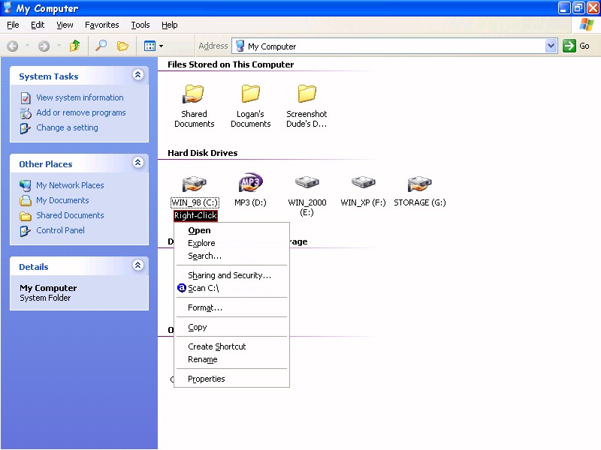The height and width of the screenshot is (450, 601).
Task: Click the Windows flag logo
Action: [587, 25]
